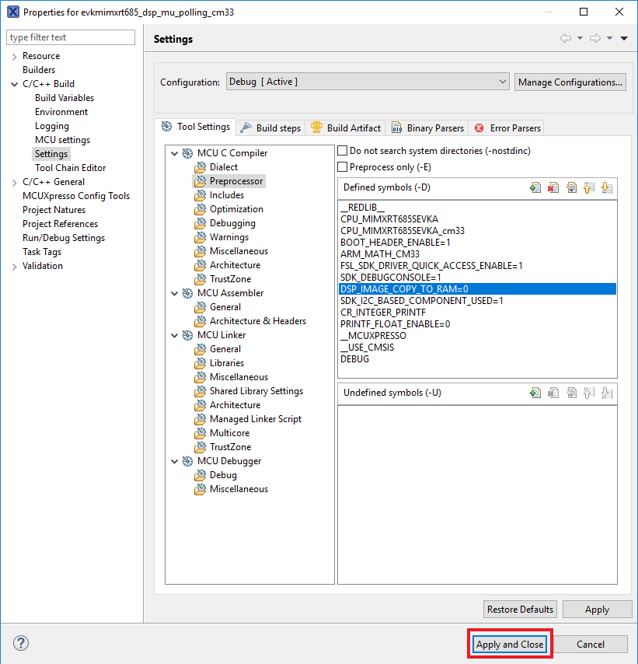The height and width of the screenshot is (664, 638).
Task: Click Edit icon for Defined symbols
Action: (571, 187)
